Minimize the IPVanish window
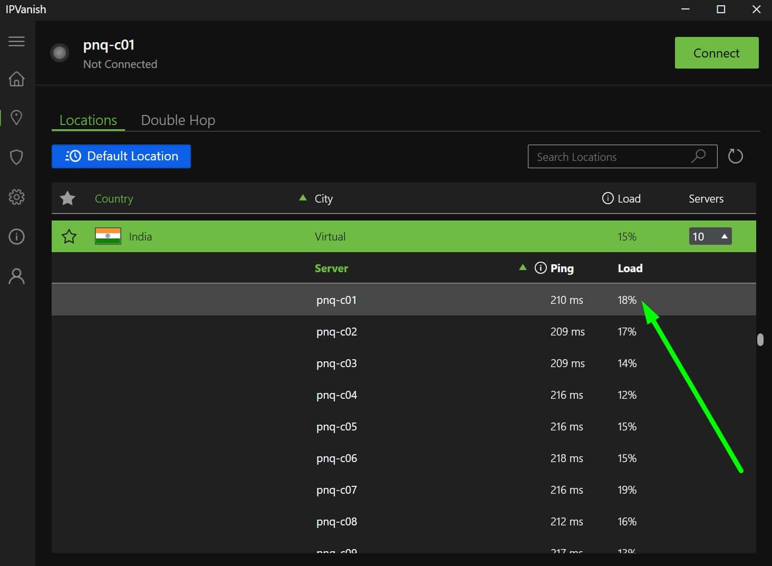Screen dimensions: 772x566 (686, 9)
